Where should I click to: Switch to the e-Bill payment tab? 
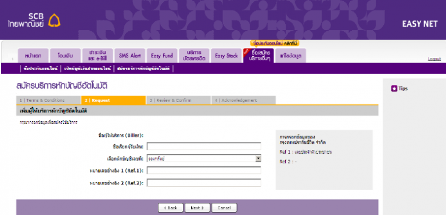pos(98,56)
